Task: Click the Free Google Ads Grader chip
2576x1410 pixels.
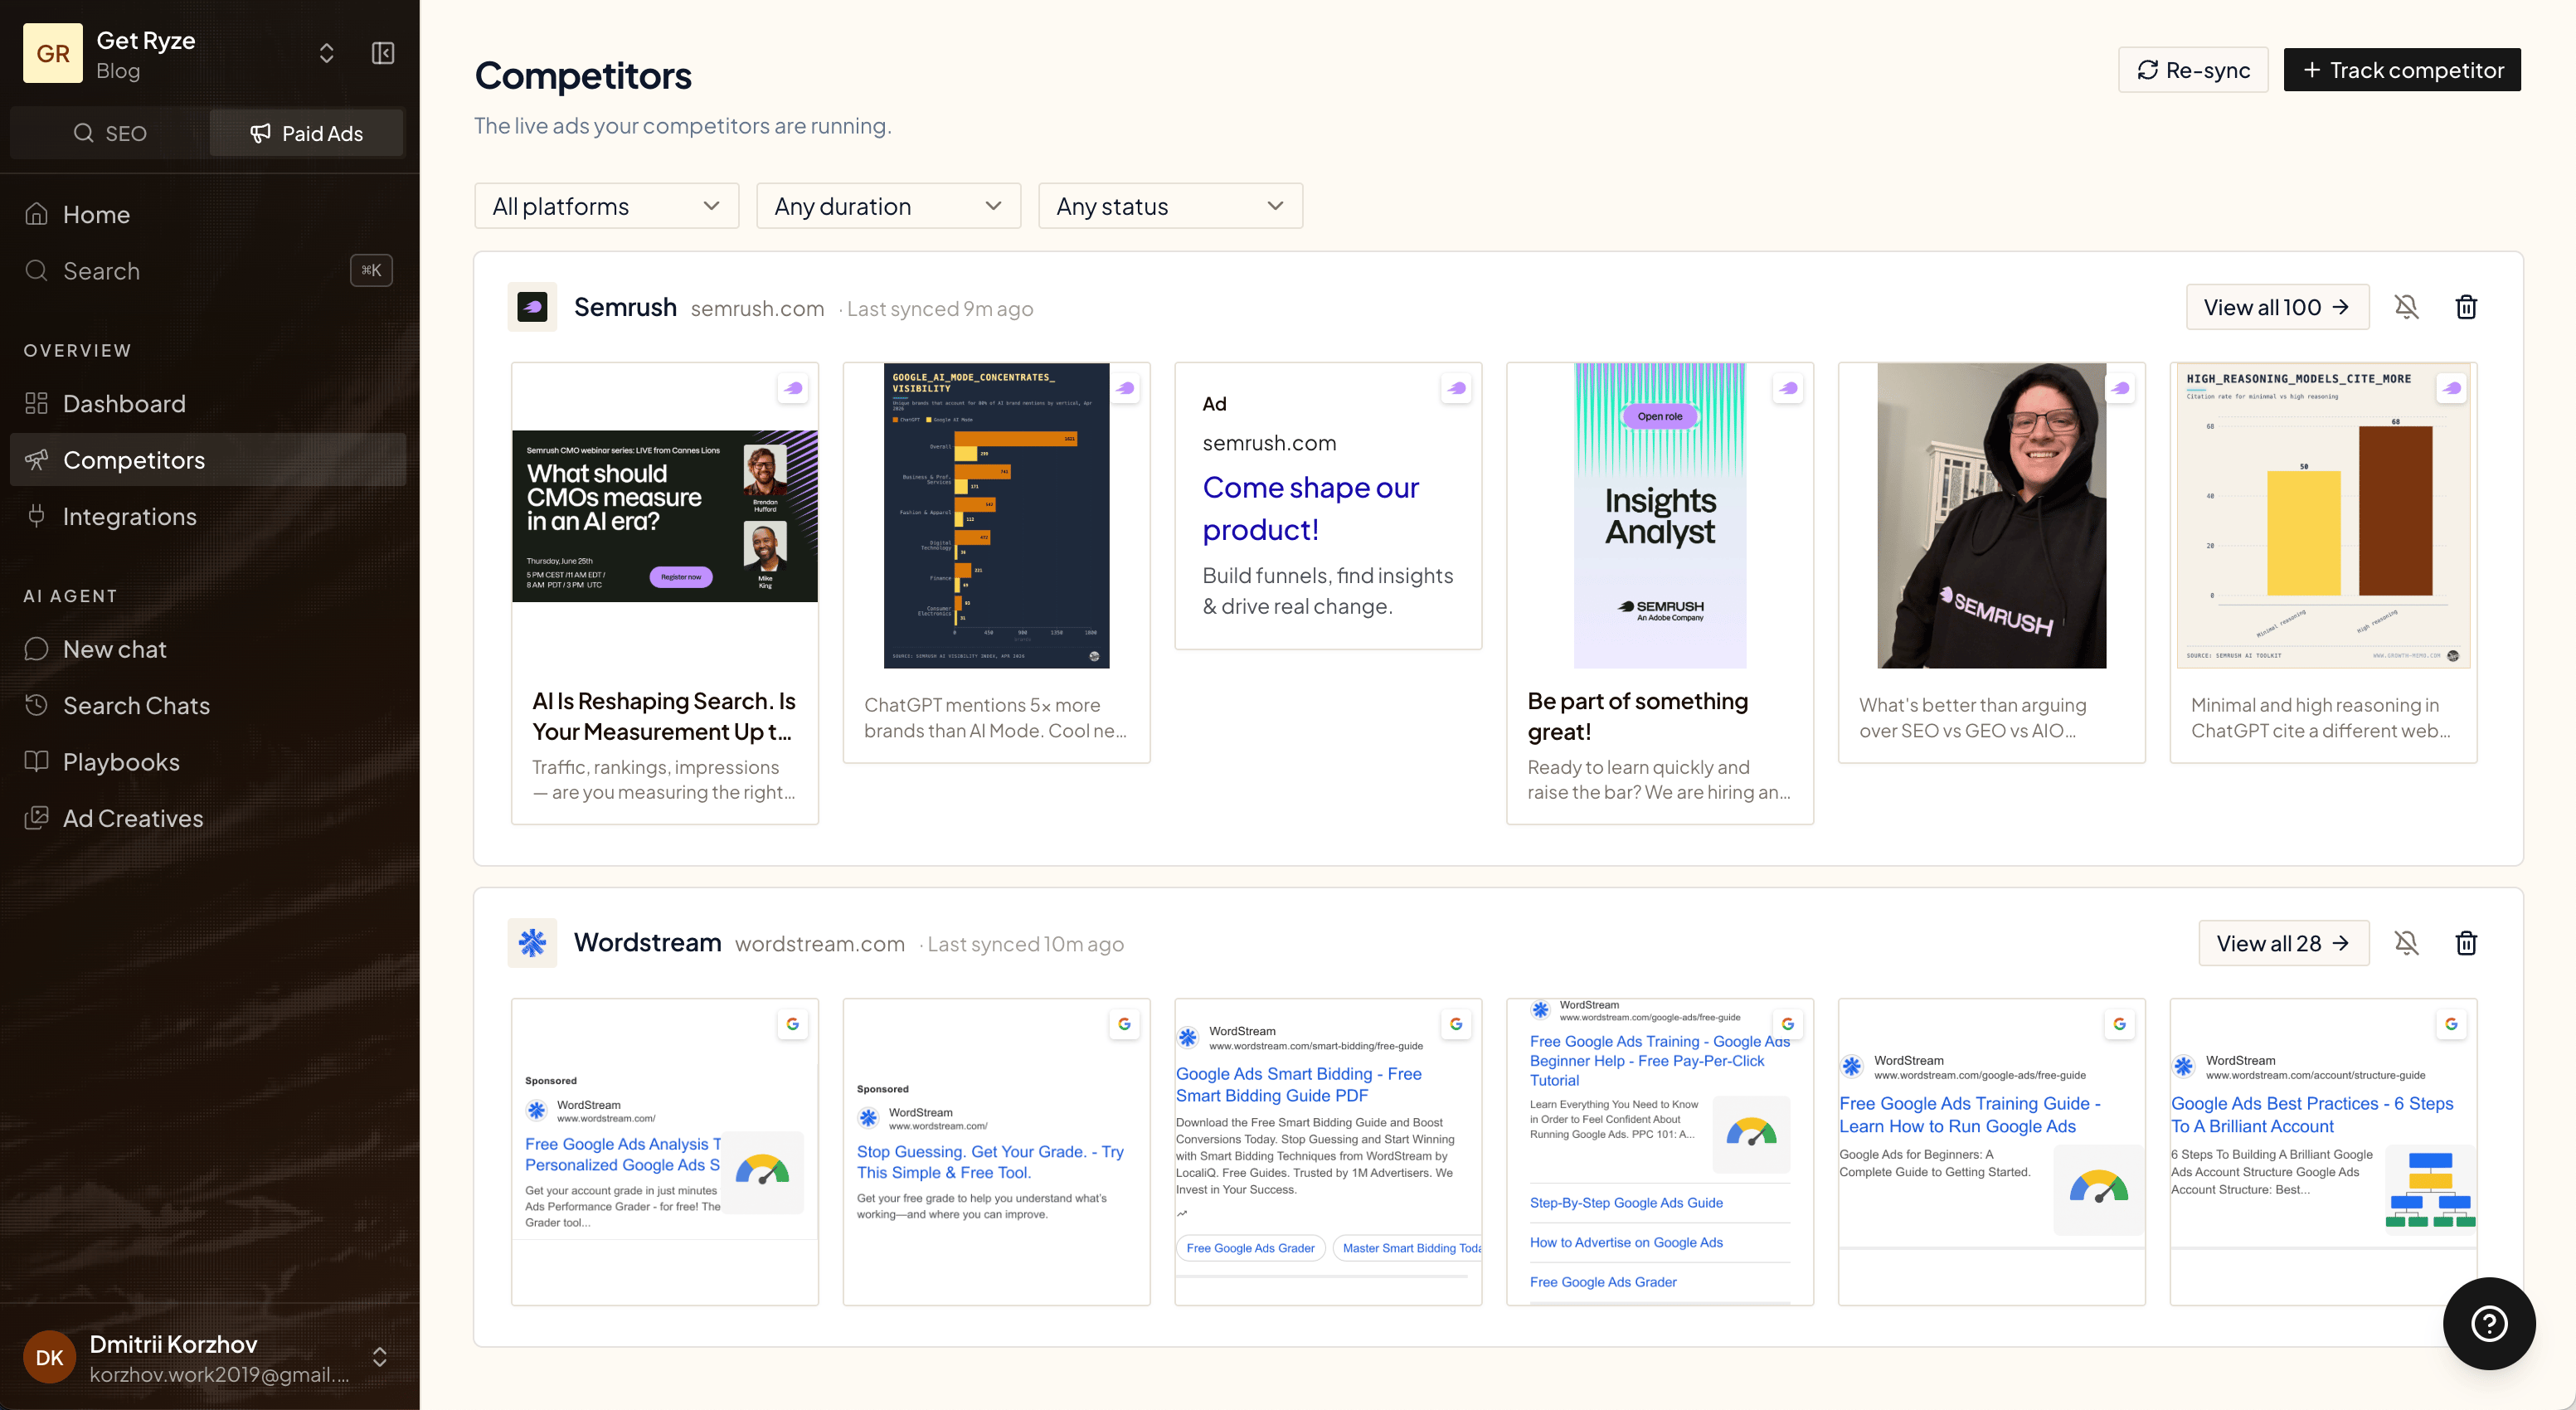Action: click(x=1250, y=1248)
